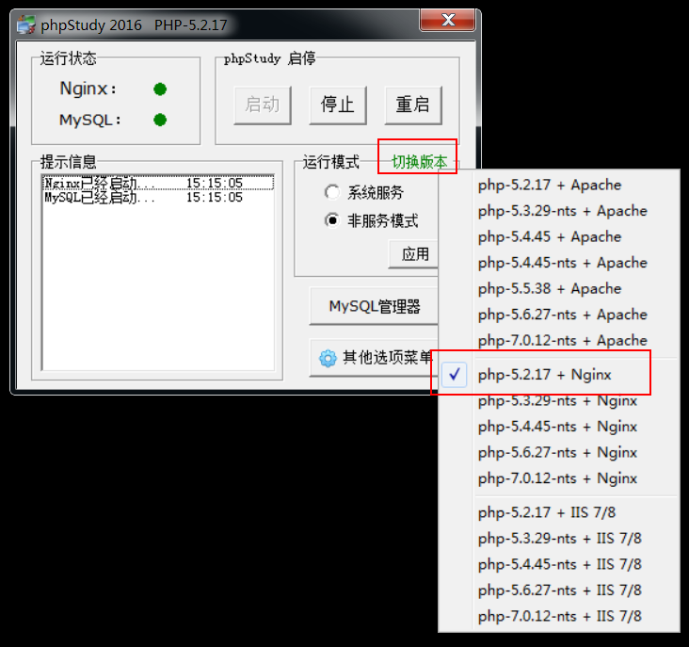Screen dimensions: 689x647
Task: Choose php-5.6.27-nts + IIS 7/8
Action: [559, 590]
